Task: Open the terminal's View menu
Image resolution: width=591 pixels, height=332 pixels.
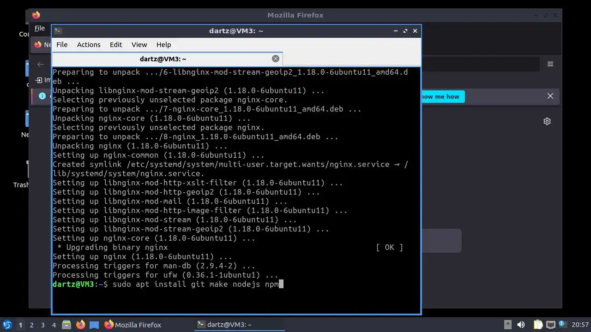Action: click(x=139, y=45)
